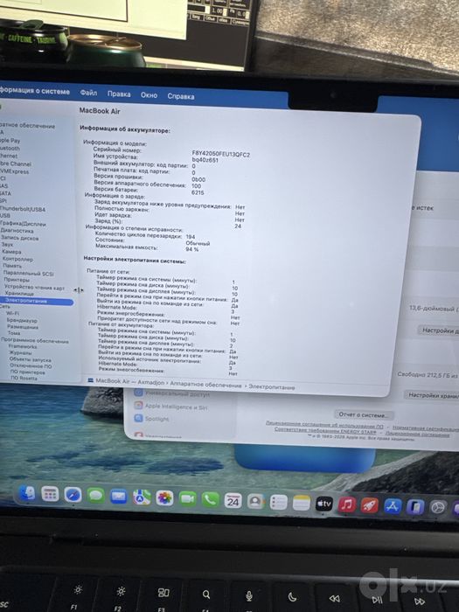Select Устройство чтения карт item

tap(34, 288)
